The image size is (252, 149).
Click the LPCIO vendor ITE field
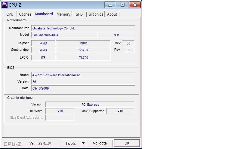click(43, 58)
